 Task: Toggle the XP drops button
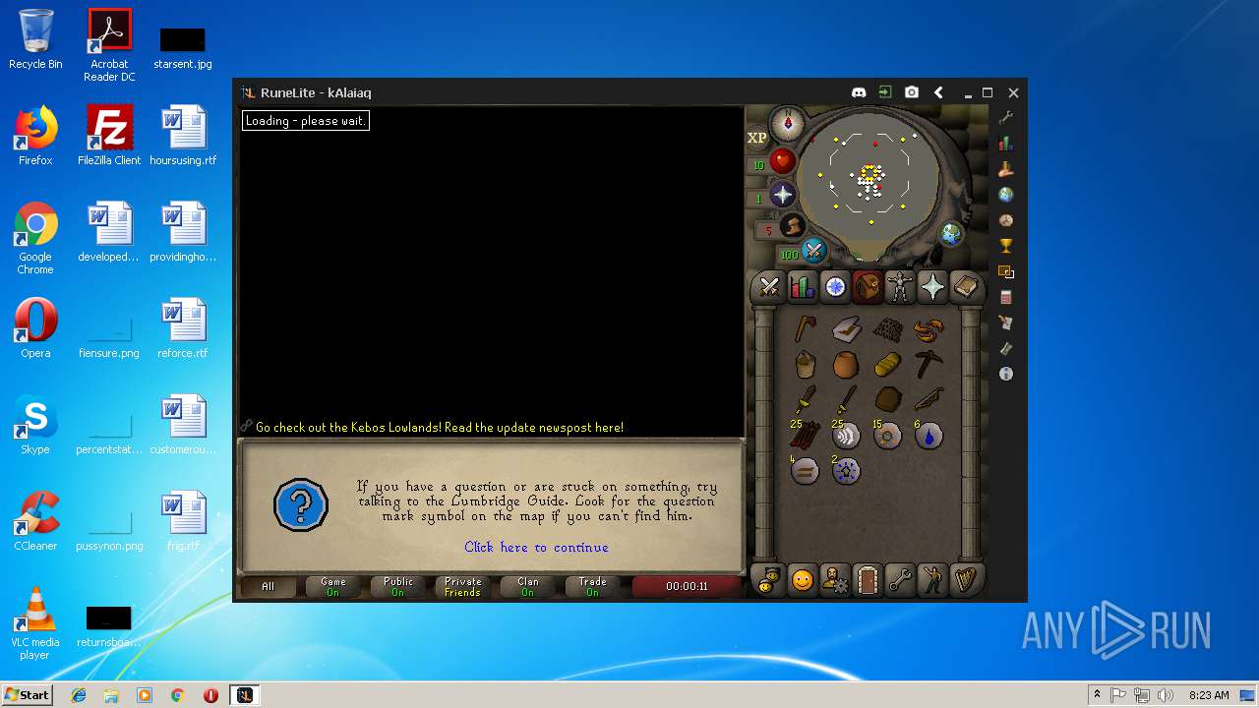(756, 138)
